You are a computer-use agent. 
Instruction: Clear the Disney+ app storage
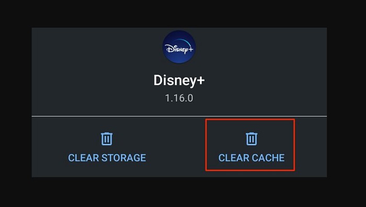click(x=107, y=147)
